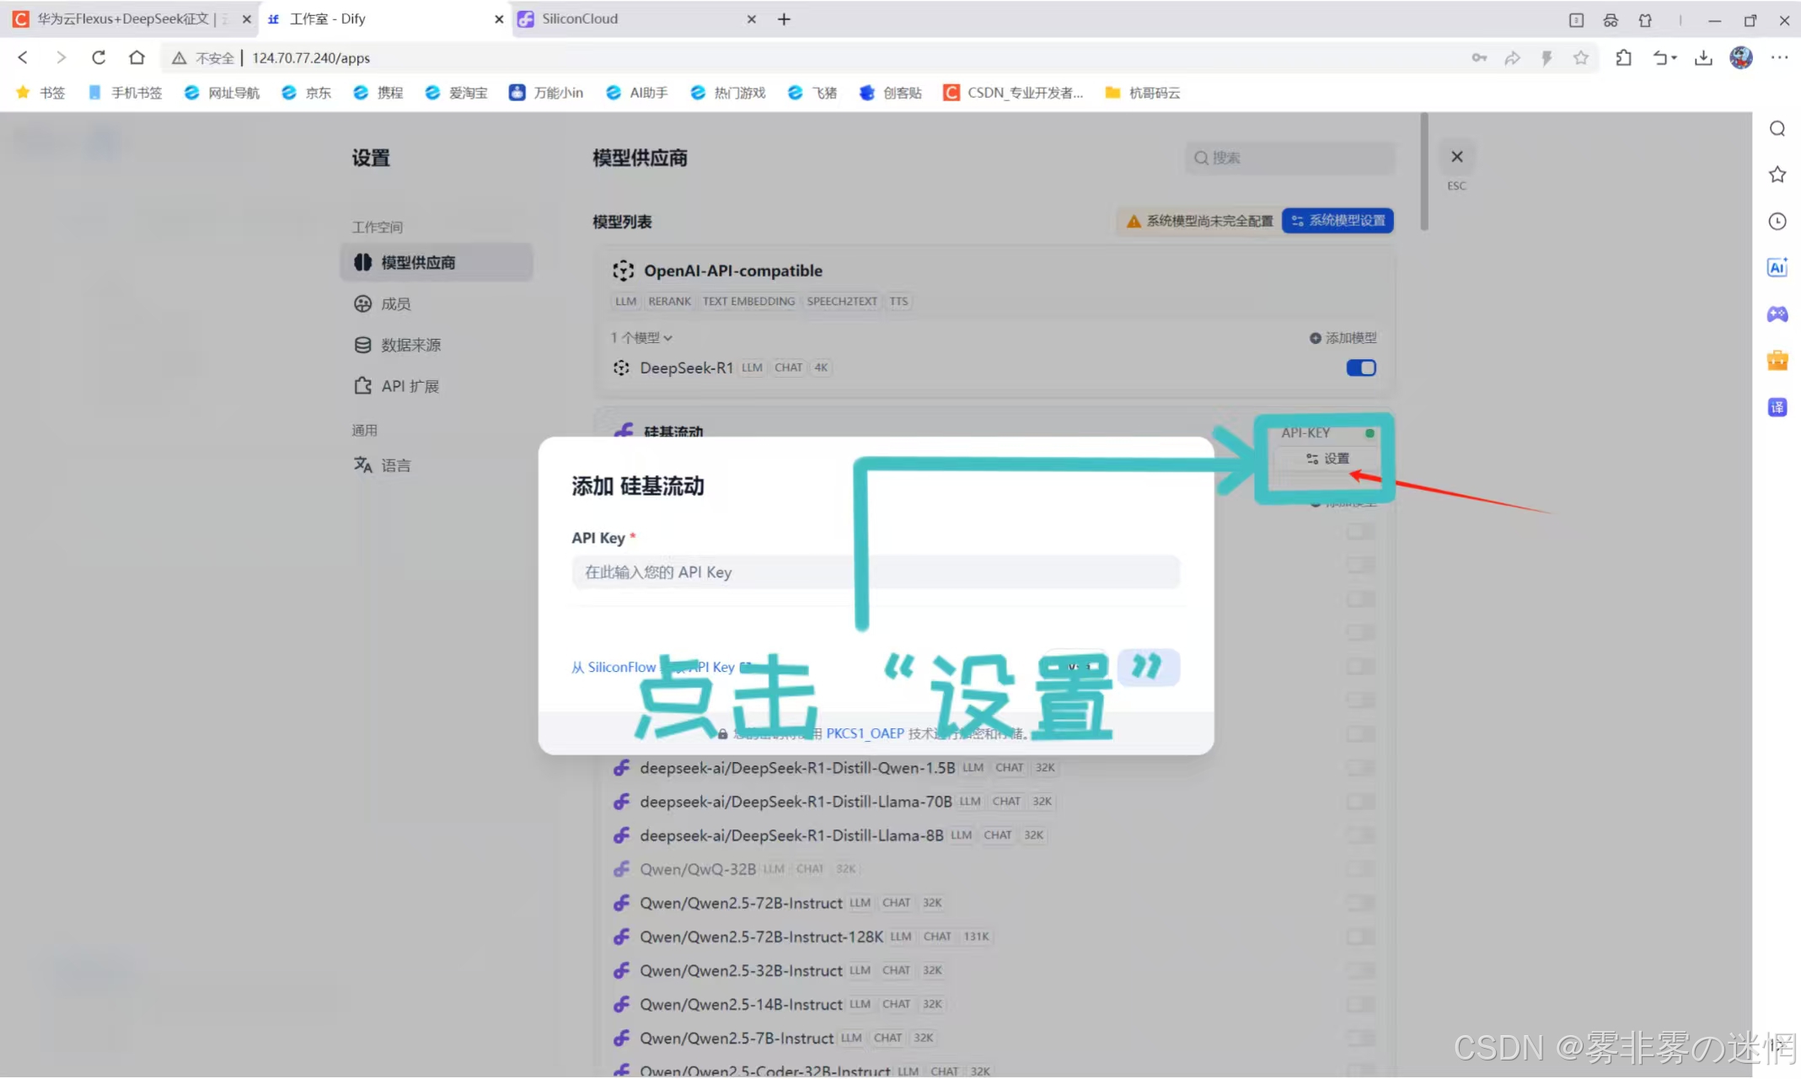
Task: Open the 京东 bookmark
Action: click(307, 93)
